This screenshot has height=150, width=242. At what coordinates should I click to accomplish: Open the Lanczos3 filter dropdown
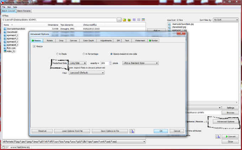86,73
